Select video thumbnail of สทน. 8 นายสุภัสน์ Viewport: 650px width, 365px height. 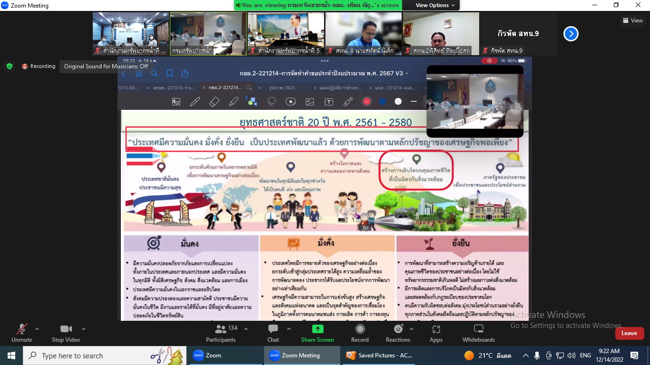point(364,34)
